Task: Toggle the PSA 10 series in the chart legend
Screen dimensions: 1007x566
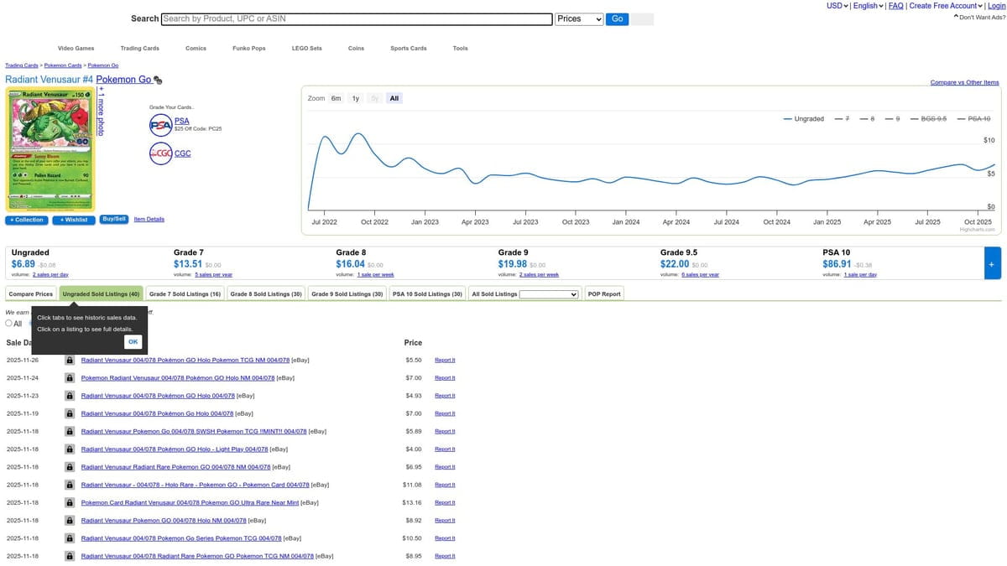Action: 973,119
